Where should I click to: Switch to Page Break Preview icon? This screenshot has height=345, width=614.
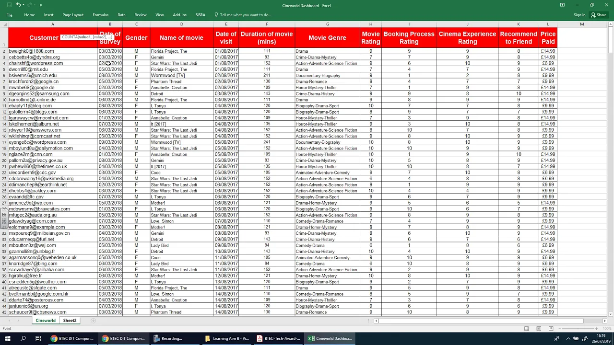tap(551, 328)
